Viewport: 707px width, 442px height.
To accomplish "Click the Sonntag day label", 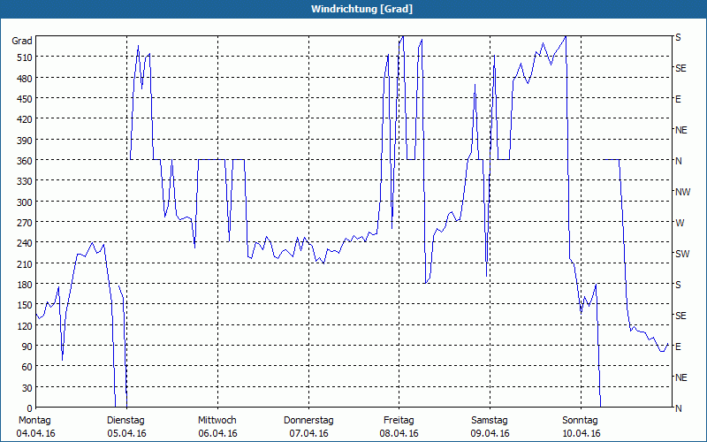I will [x=580, y=421].
